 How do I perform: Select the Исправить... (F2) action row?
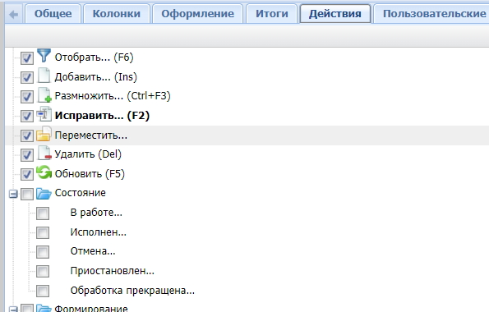click(x=247, y=116)
